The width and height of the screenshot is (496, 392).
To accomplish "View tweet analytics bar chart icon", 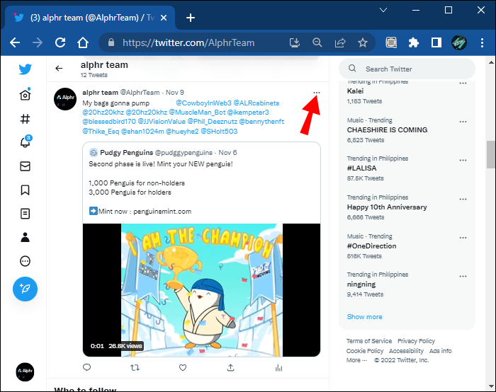I will (278, 367).
